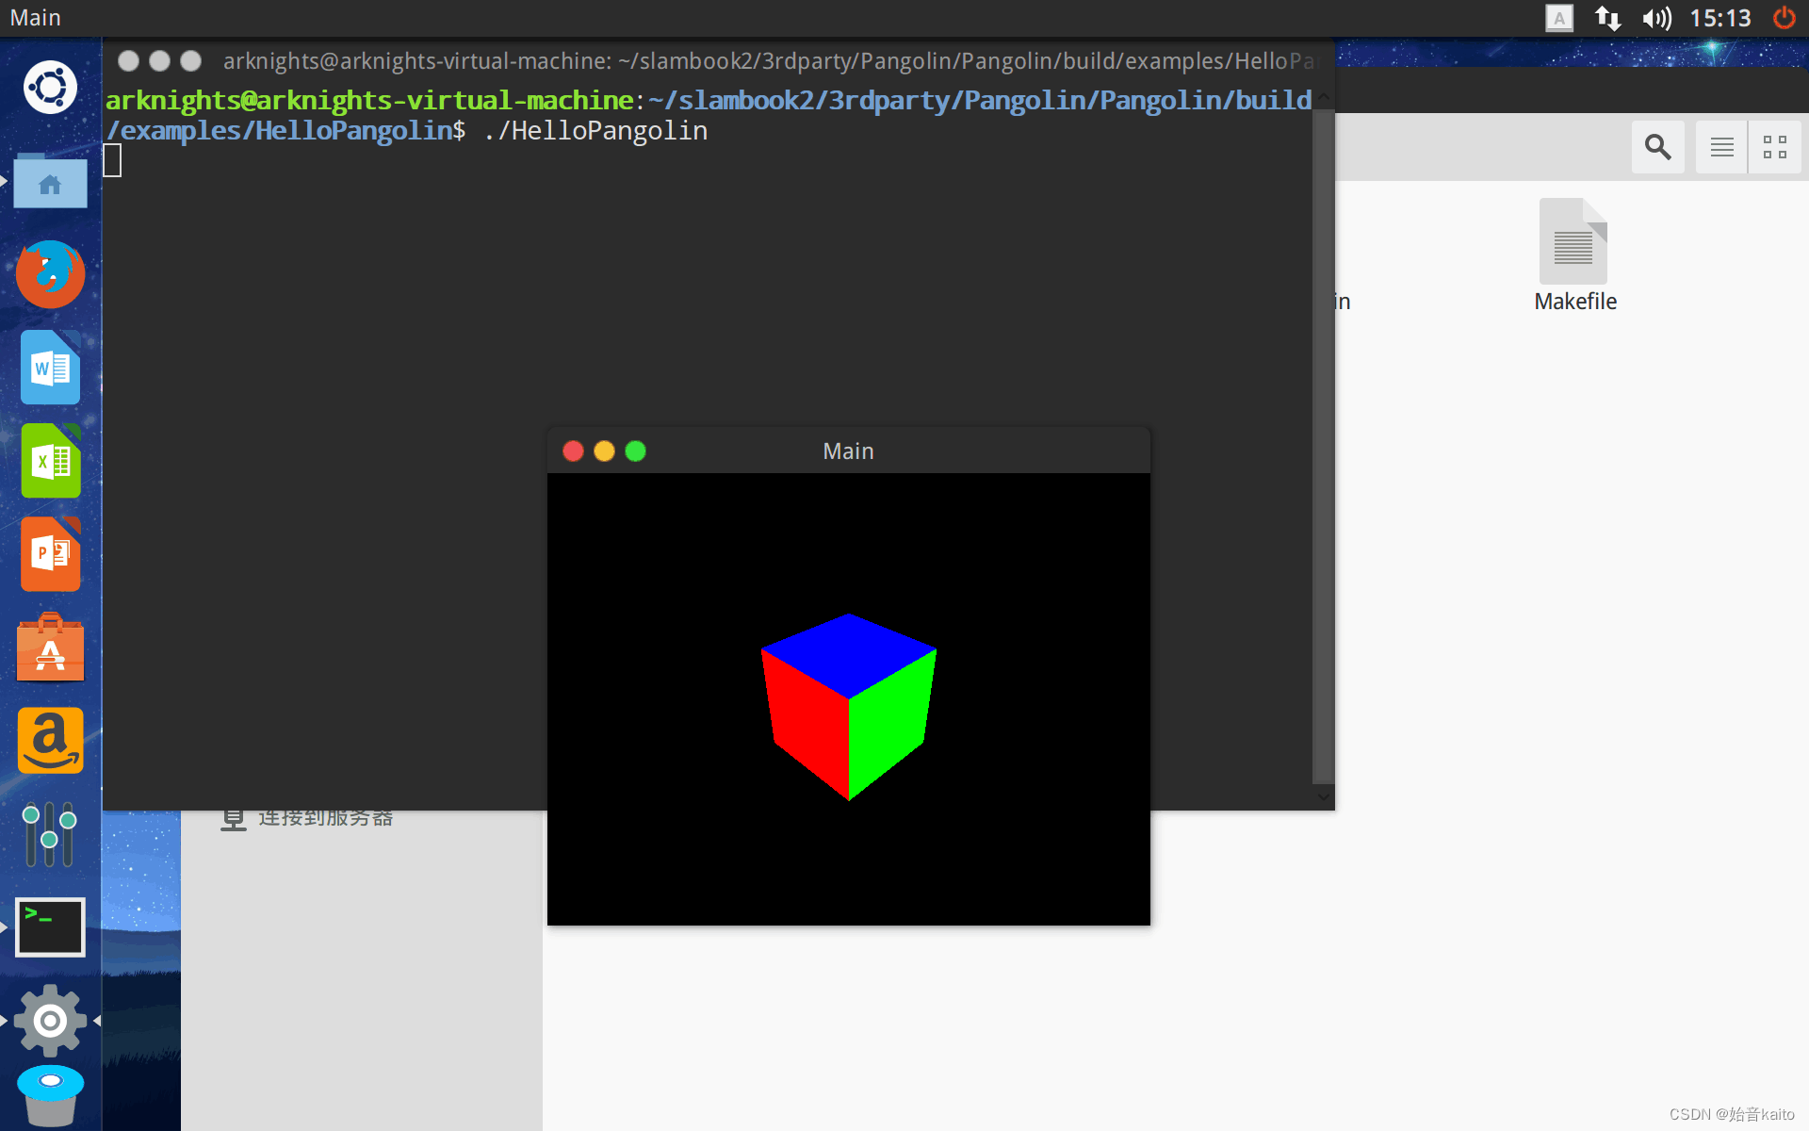Open the Ubuntu Software Center icon

pos(50,648)
